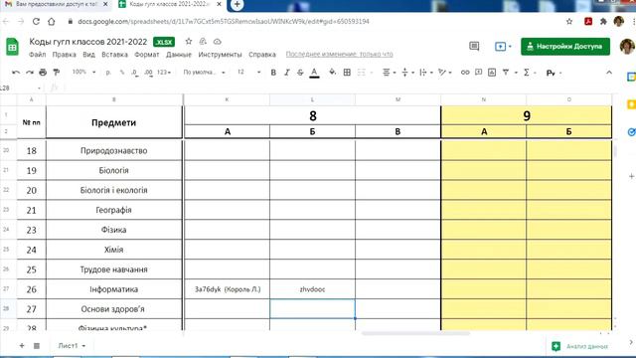
Task: Activate the paint format tool
Action: 57,73
